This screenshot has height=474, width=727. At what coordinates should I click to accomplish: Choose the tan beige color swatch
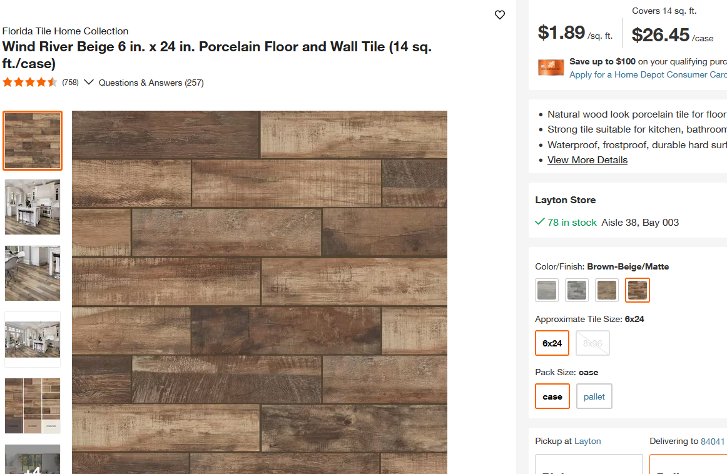click(607, 290)
